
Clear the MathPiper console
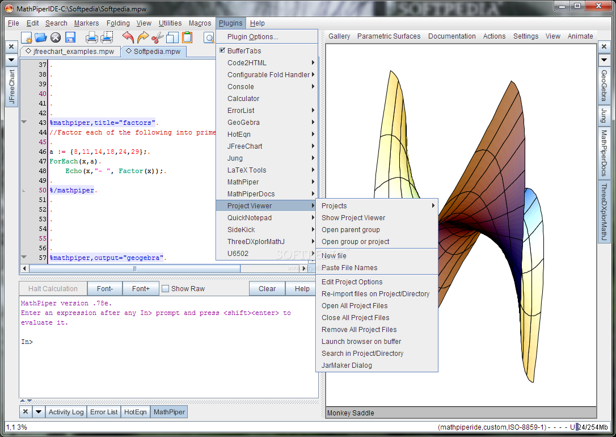tap(267, 288)
